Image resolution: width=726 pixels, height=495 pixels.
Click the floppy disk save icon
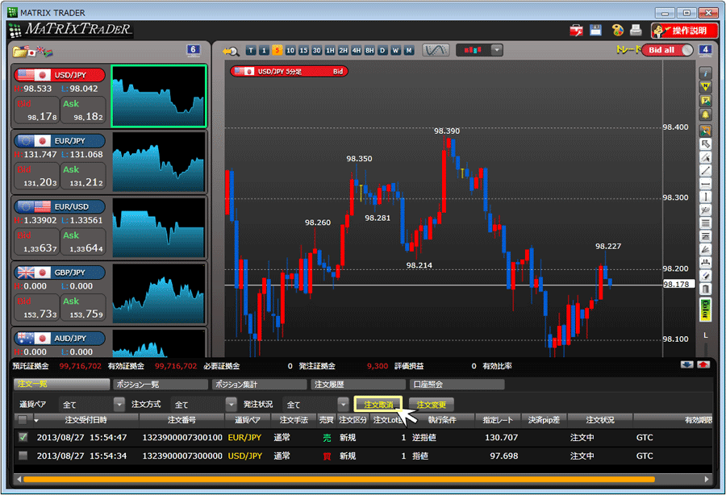coord(595,30)
